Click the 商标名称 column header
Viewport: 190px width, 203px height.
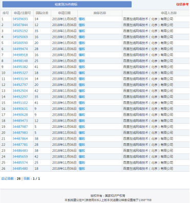coord(100,13)
